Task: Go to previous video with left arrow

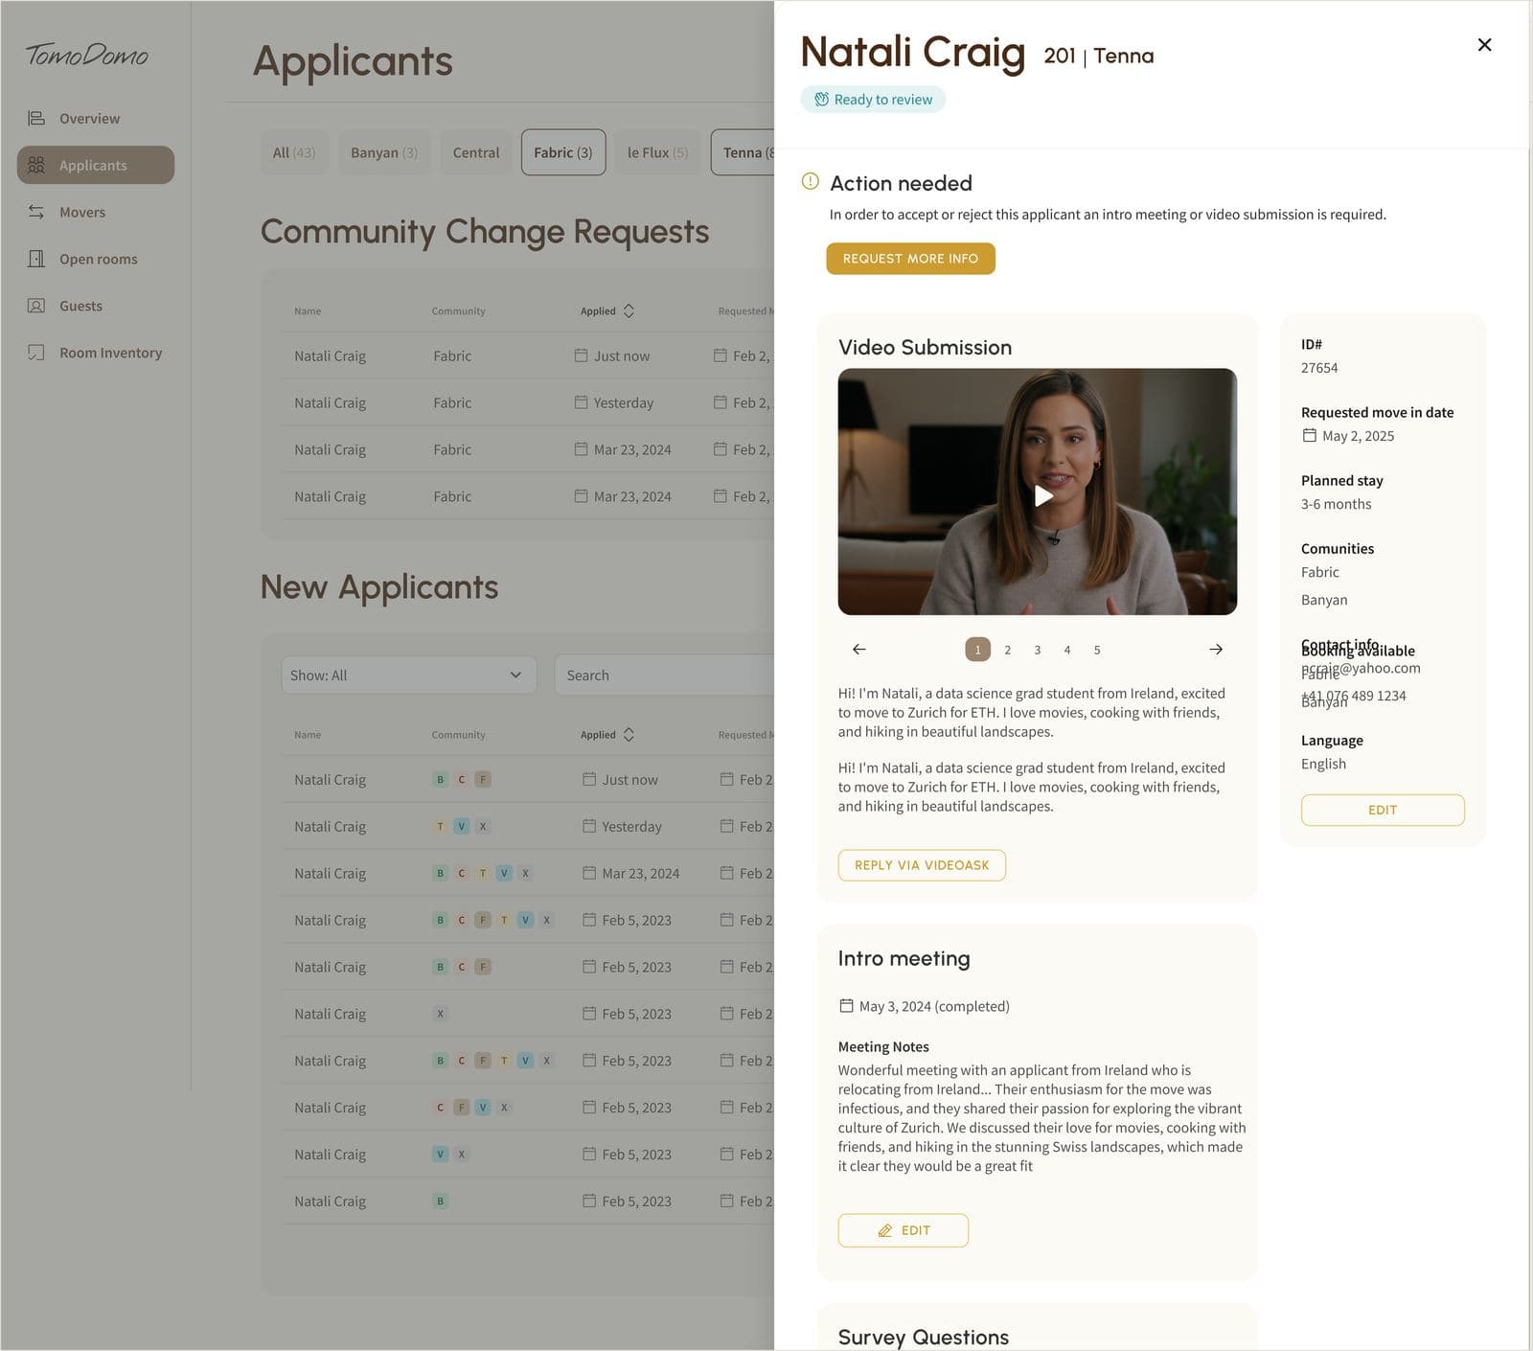Action: click(x=859, y=649)
